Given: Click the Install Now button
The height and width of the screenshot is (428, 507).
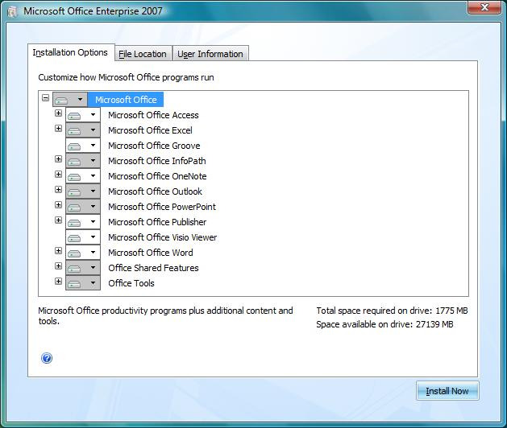Looking at the screenshot, I should tap(447, 391).
